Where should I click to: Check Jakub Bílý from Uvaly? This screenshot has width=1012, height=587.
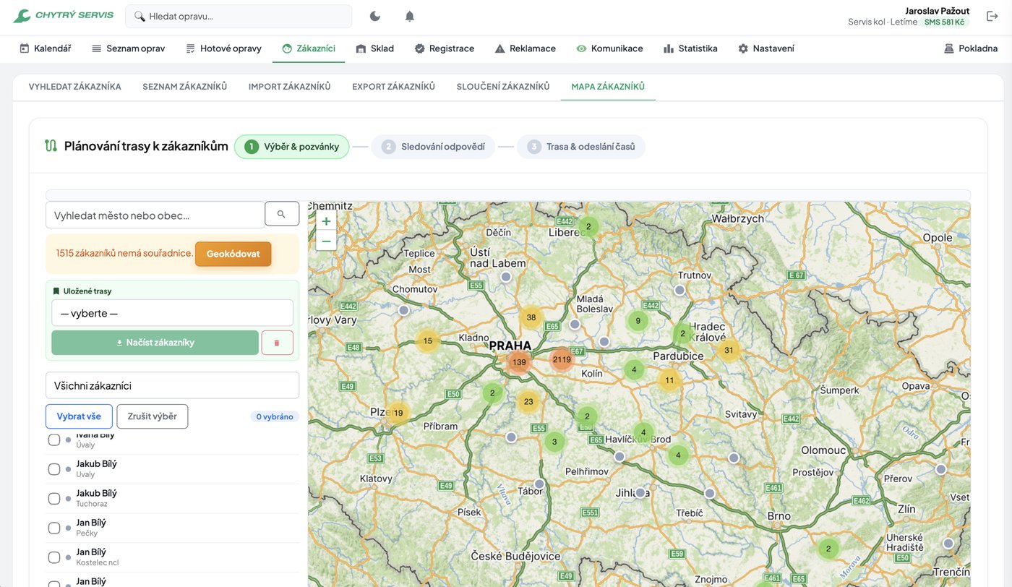(54, 469)
